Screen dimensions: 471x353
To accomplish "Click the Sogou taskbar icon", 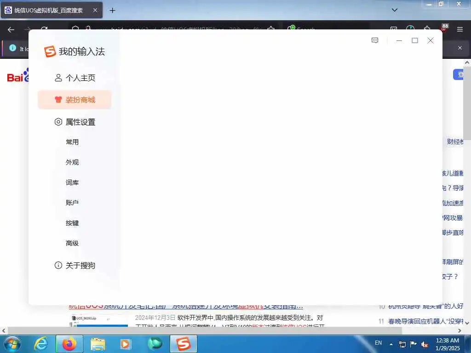I will 184,344.
